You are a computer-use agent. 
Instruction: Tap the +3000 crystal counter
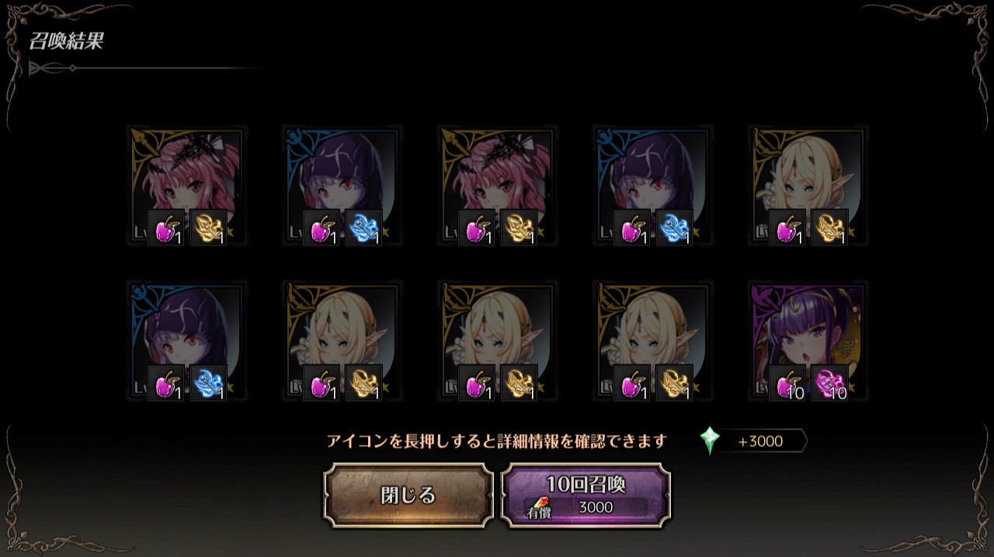[760, 441]
